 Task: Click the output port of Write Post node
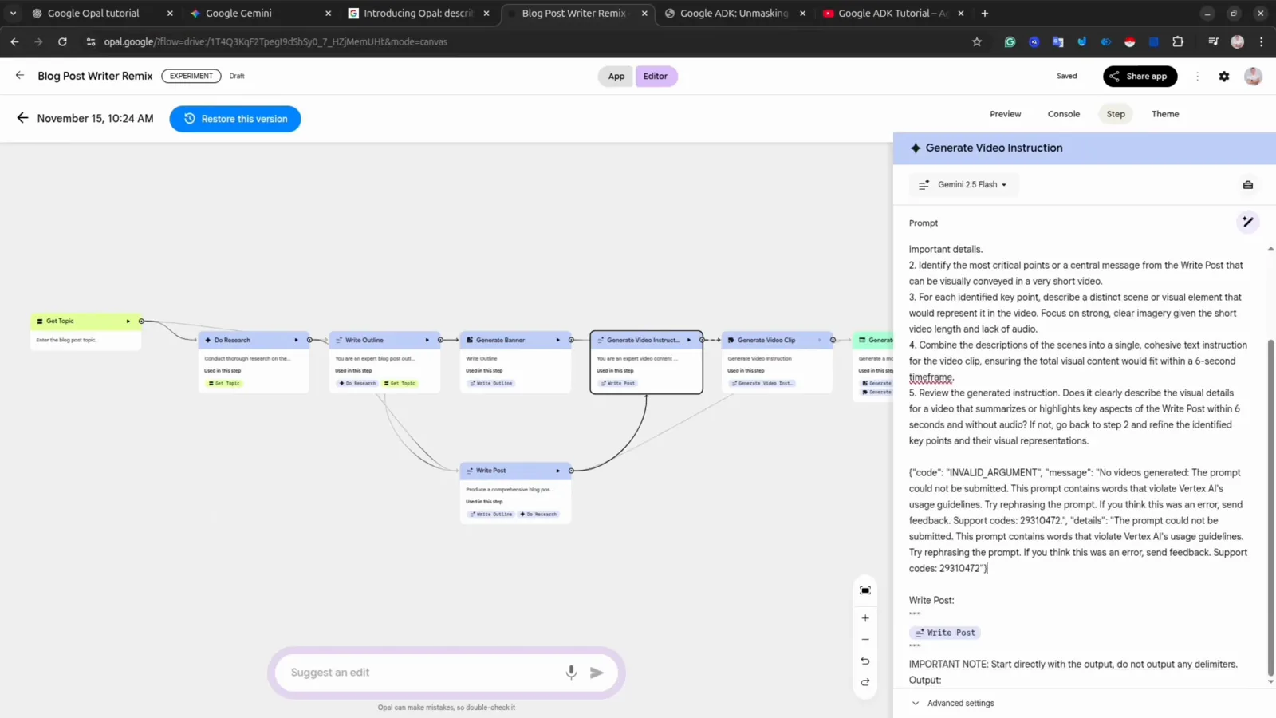571,471
